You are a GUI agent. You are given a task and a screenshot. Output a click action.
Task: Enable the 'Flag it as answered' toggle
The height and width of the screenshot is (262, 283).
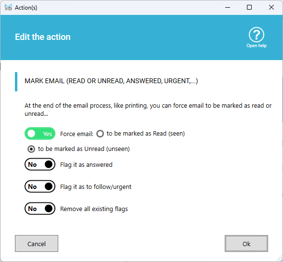coord(40,164)
